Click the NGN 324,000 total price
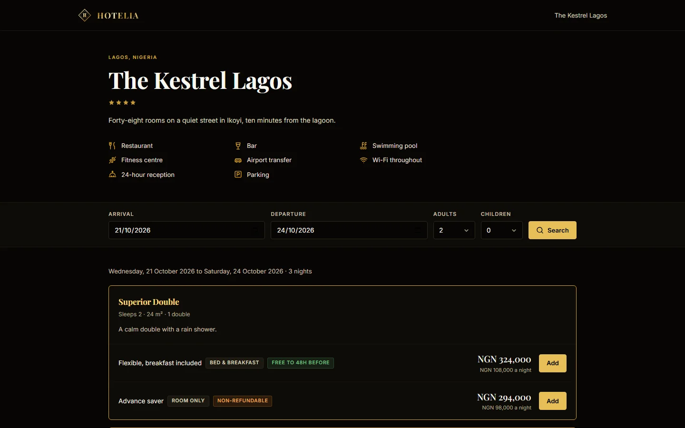This screenshot has width=685, height=428. (x=504, y=360)
